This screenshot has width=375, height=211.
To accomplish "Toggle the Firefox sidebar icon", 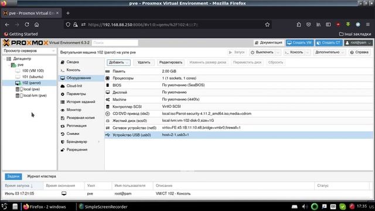I will pyautogui.click(x=328, y=25).
